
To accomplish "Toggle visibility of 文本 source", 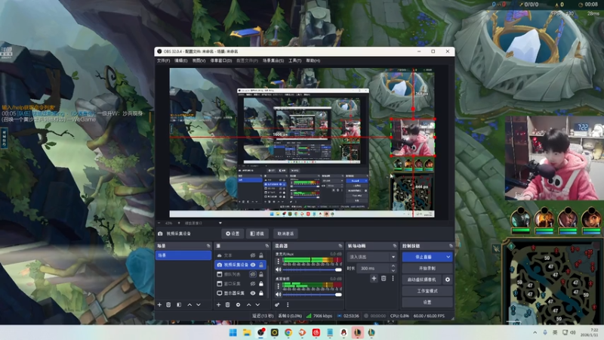I will tap(253, 255).
